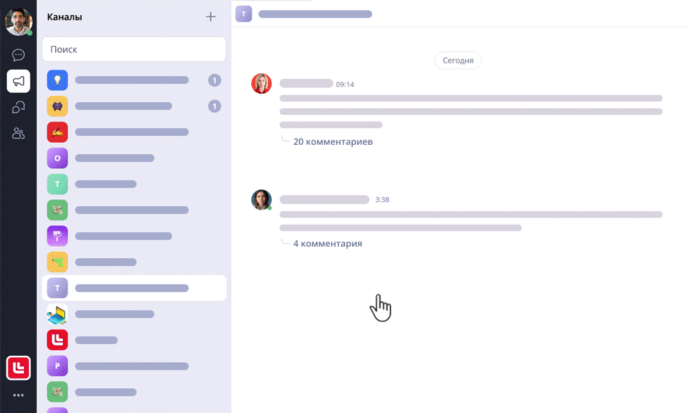Expand the 4 комментария thread
690x413 pixels.
327,243
